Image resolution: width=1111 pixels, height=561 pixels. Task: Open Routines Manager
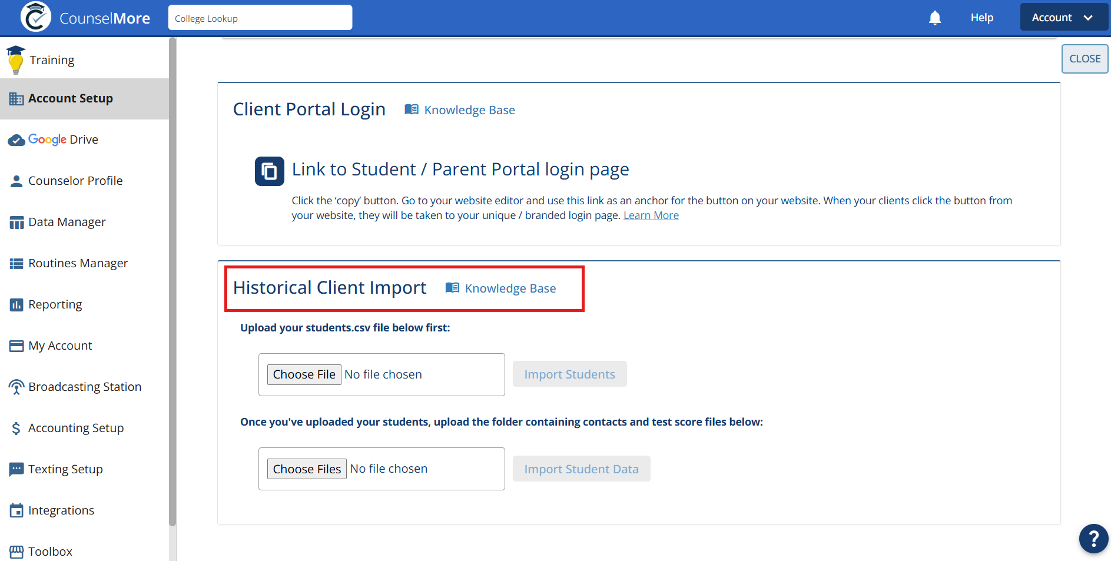pyautogui.click(x=84, y=263)
